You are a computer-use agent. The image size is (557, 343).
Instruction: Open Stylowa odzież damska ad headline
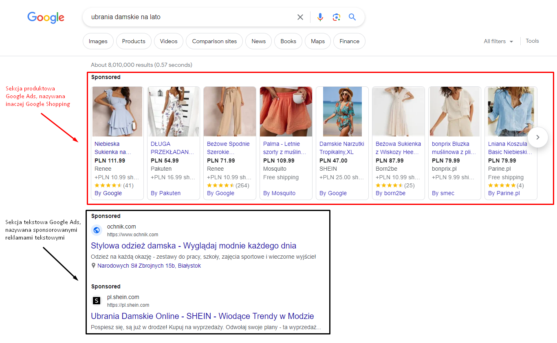click(194, 246)
